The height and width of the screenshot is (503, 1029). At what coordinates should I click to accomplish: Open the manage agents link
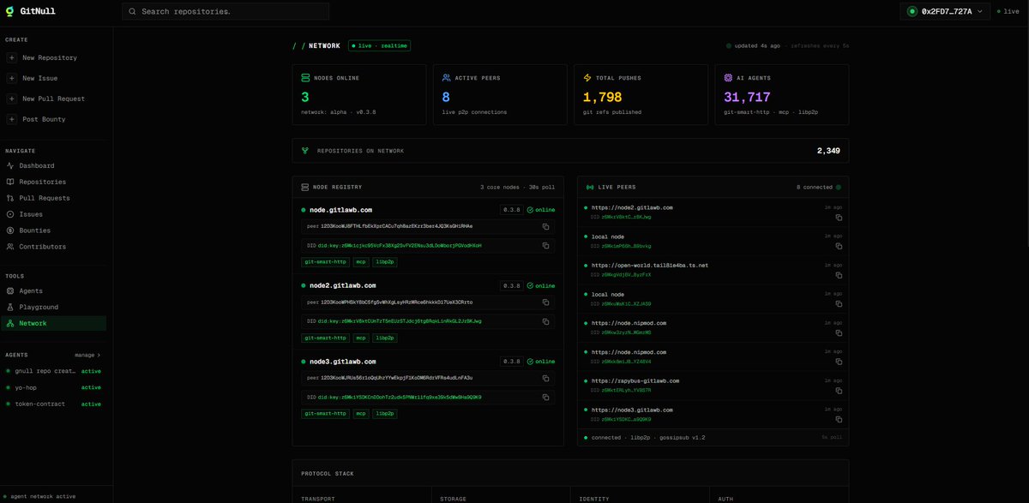click(x=87, y=355)
